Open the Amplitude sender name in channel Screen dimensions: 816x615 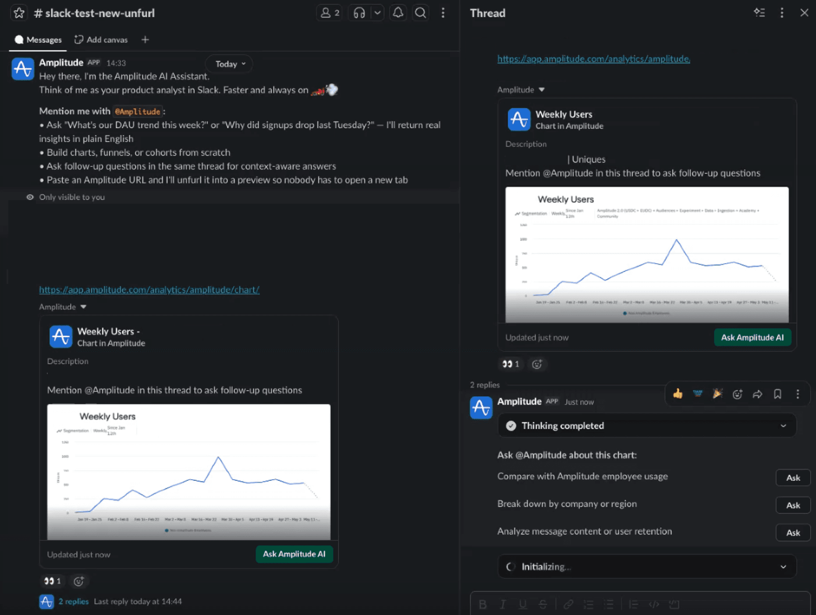coord(61,63)
